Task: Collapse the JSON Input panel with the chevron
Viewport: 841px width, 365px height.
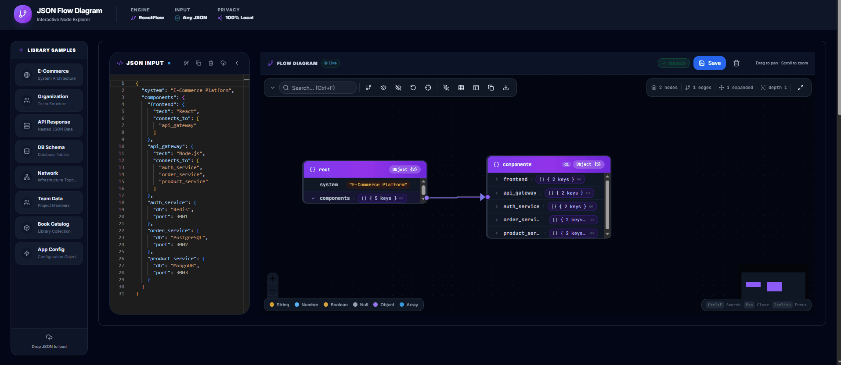Action: 237,63
